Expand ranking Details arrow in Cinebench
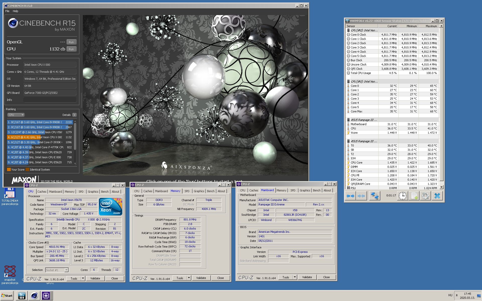This screenshot has height=301, width=482. [75, 115]
